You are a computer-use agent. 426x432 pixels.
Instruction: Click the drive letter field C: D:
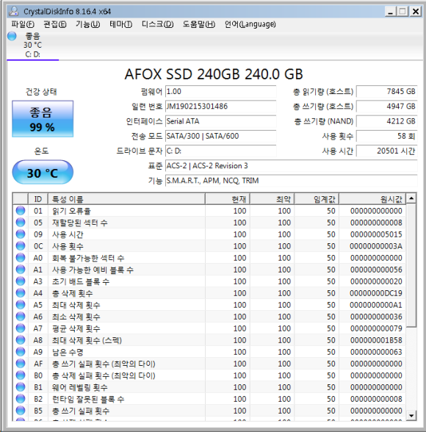(x=220, y=151)
